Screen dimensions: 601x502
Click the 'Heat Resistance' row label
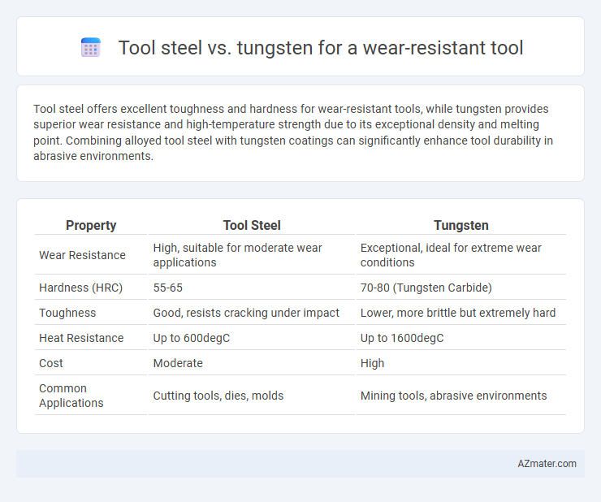(x=81, y=338)
